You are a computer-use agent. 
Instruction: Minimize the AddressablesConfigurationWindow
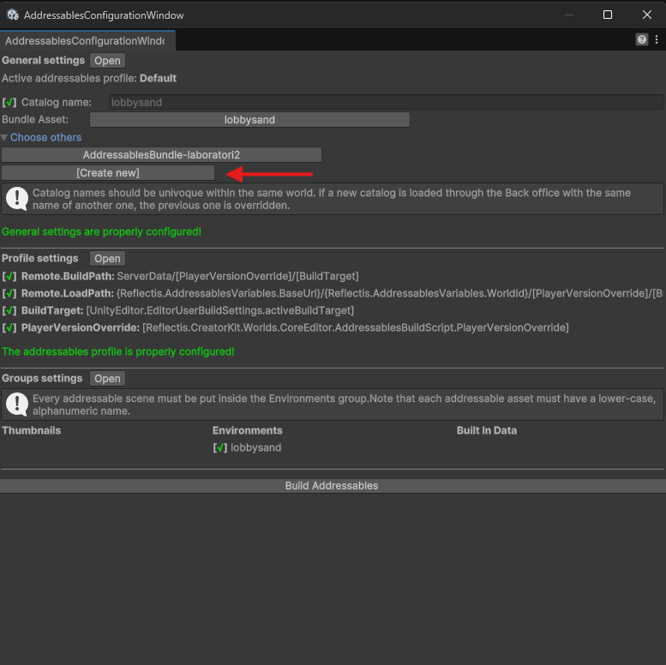pyautogui.click(x=569, y=15)
